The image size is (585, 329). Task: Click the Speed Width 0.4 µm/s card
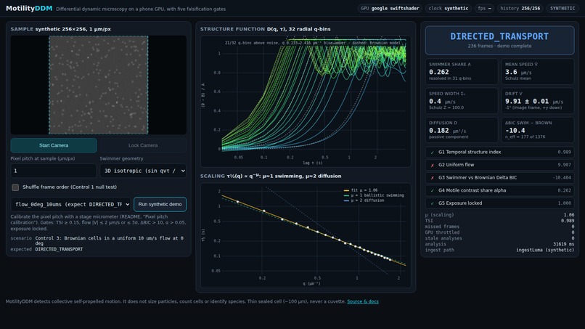462,101
